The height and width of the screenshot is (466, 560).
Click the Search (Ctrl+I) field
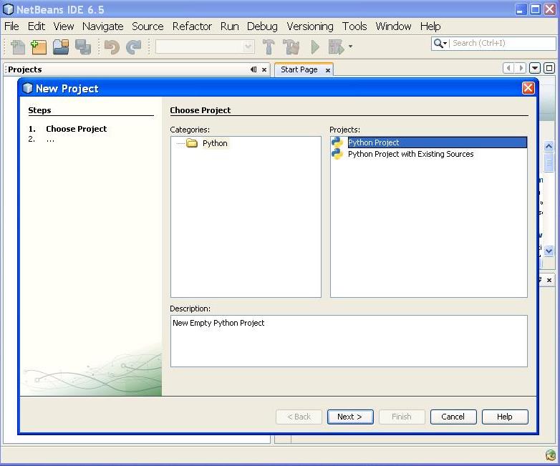[x=502, y=43]
